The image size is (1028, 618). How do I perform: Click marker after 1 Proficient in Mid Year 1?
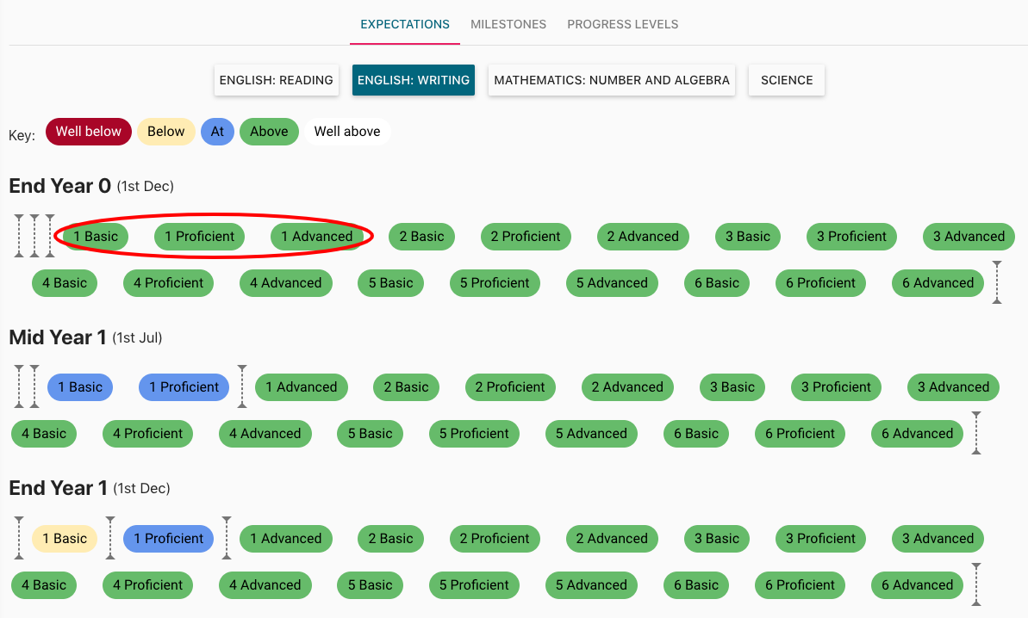[x=242, y=386]
